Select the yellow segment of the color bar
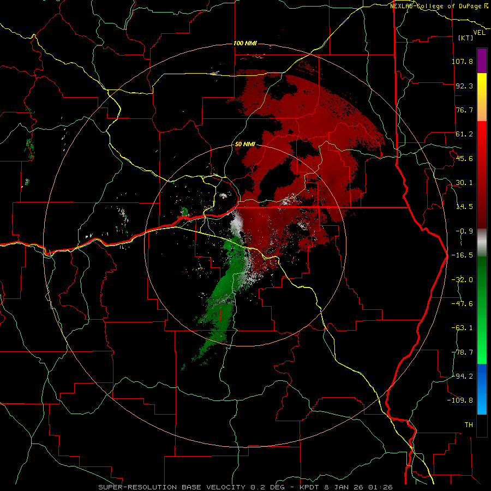491x491 pixels. [x=482, y=97]
